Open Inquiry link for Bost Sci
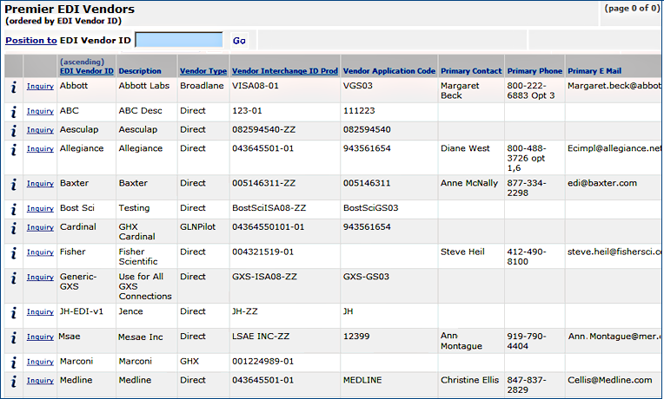 [x=40, y=209]
